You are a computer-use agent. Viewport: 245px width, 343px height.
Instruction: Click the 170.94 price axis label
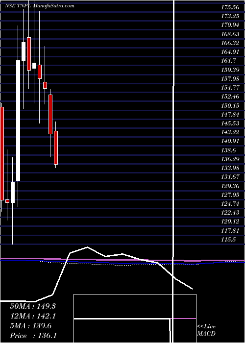[230, 25]
